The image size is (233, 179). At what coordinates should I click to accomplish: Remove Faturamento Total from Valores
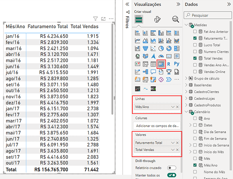click(177, 143)
